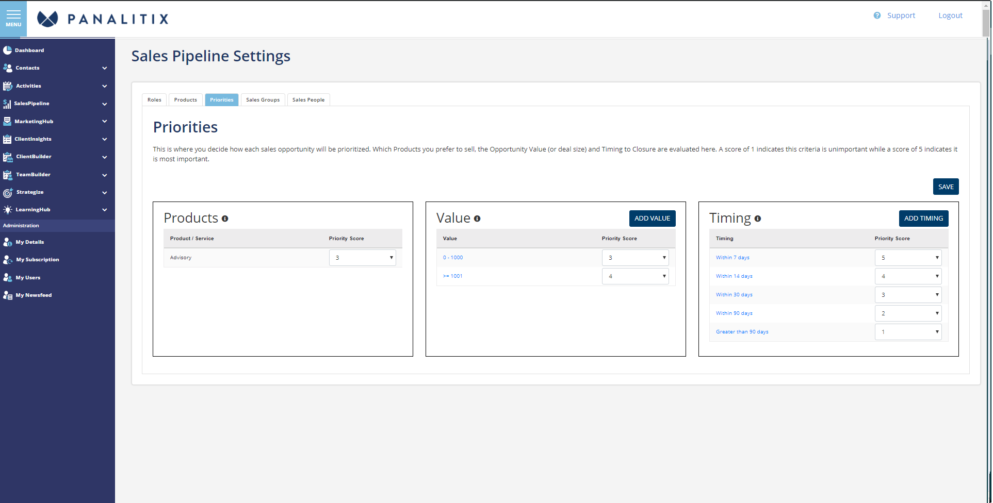Image resolution: width=993 pixels, height=503 pixels.
Task: Click the Timing info icon
Action: tap(758, 219)
